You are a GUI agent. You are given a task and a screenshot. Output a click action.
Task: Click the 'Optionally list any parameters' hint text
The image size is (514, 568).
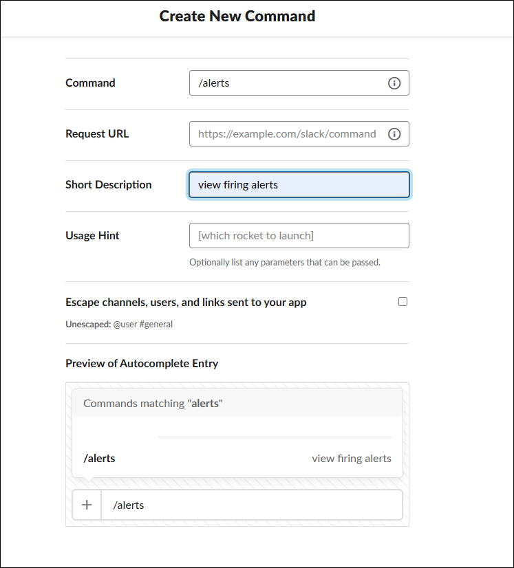coord(285,262)
